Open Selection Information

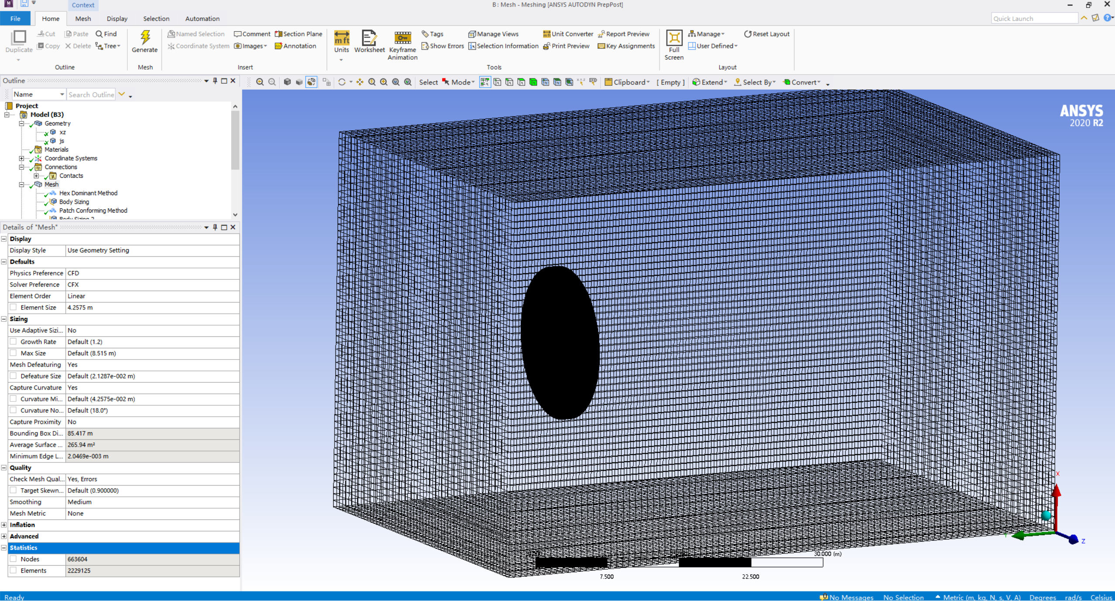pos(503,46)
